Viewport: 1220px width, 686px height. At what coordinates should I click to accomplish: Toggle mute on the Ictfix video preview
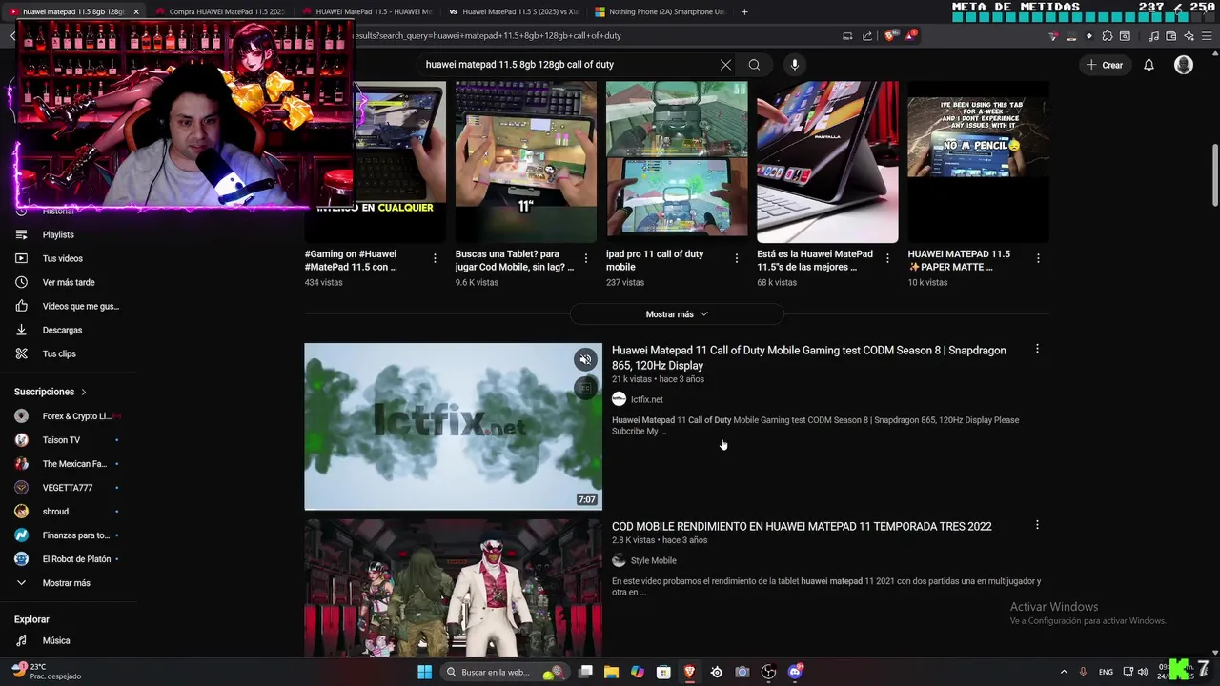point(585,359)
